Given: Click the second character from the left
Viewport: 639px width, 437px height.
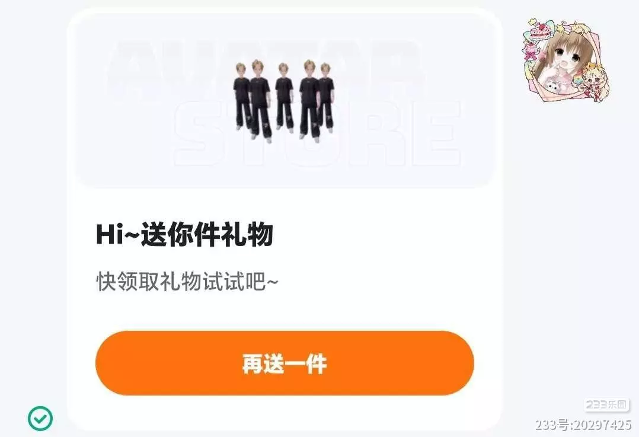Looking at the screenshot, I should pos(259,100).
